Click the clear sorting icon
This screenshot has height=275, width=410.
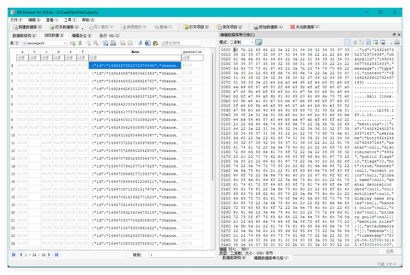point(96,43)
